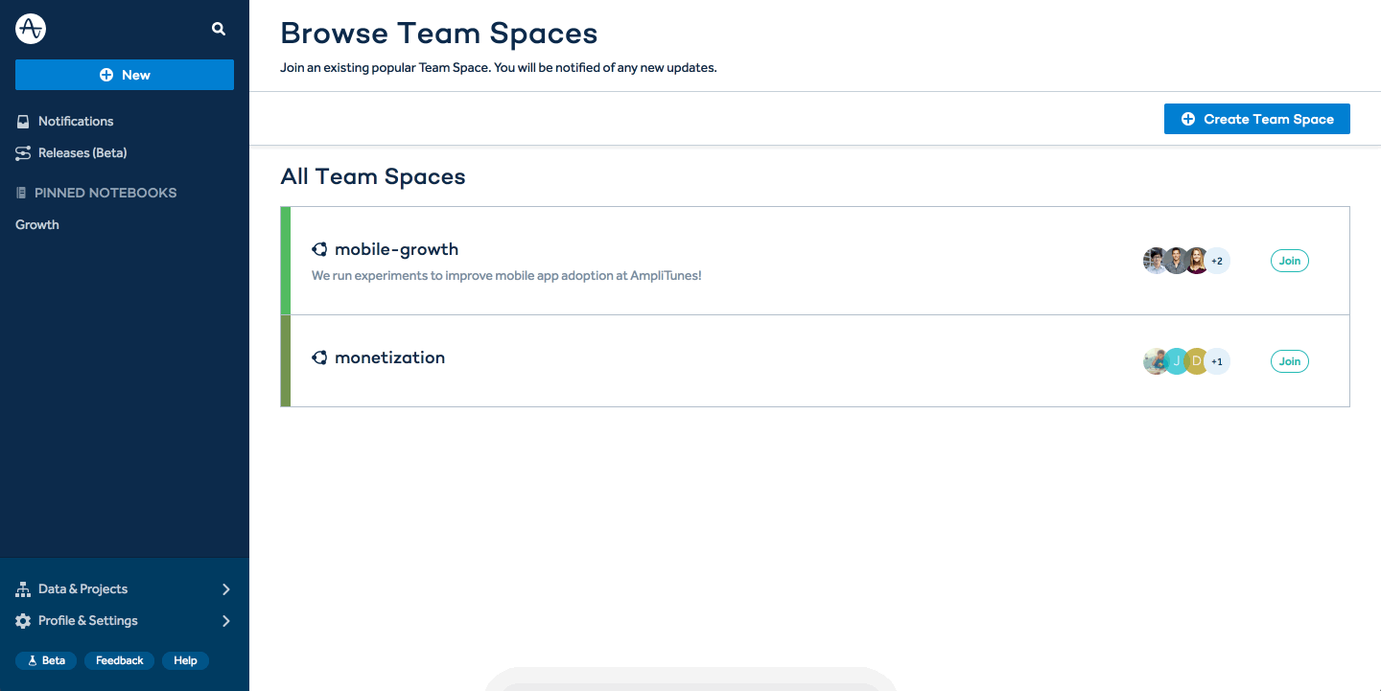Click the Releases (Beta) icon
The image size is (1381, 691).
pyautogui.click(x=23, y=153)
